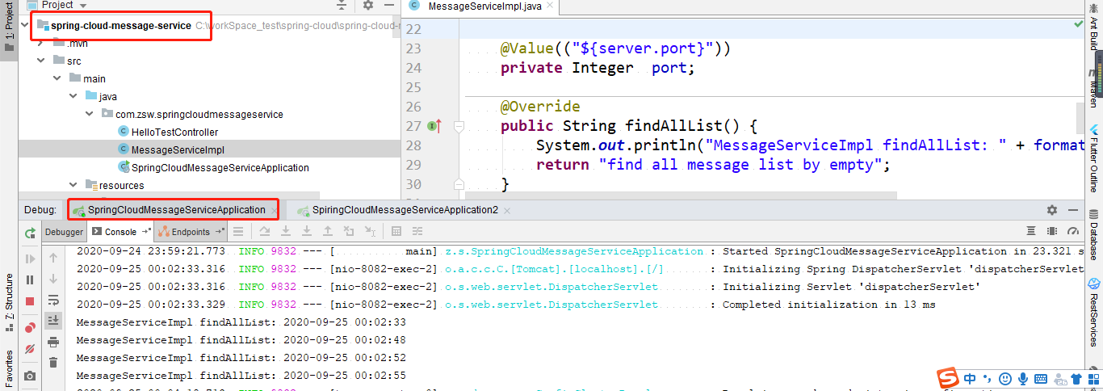Click the profiler gauge icon in debug toolbar

coord(1073,232)
